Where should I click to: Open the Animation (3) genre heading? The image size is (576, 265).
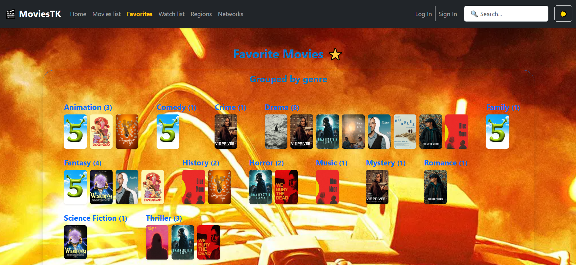(88, 107)
